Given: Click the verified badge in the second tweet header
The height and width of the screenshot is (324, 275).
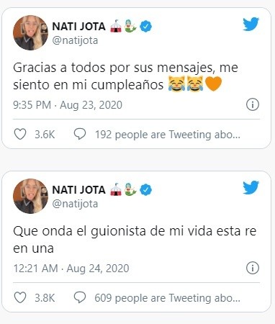Looking at the screenshot, I should [146, 190].
